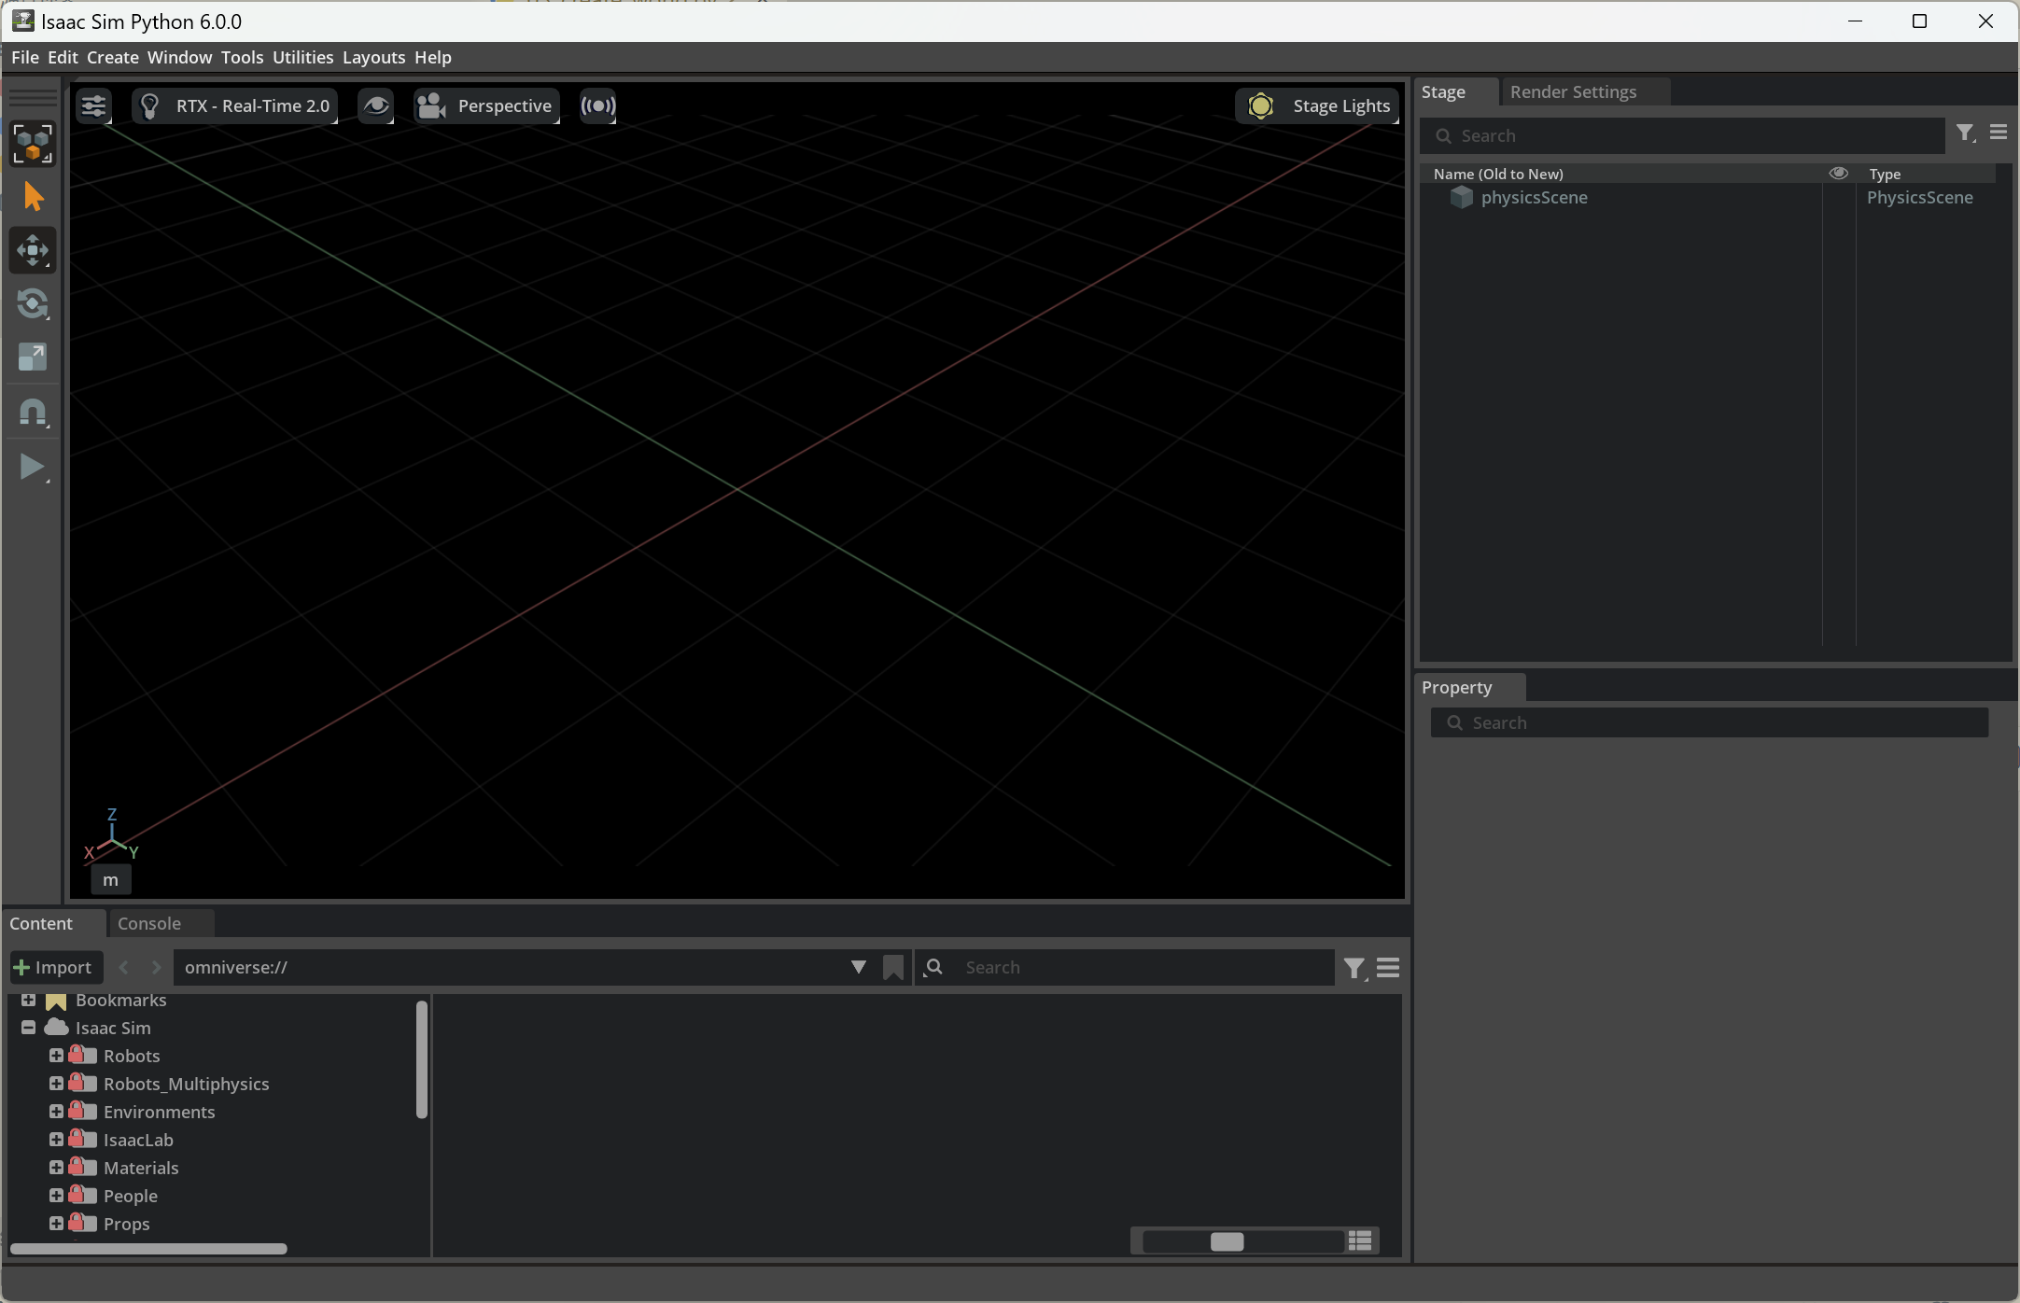Click the meters unit label
Screen dimensions: 2020x1303
(110, 879)
